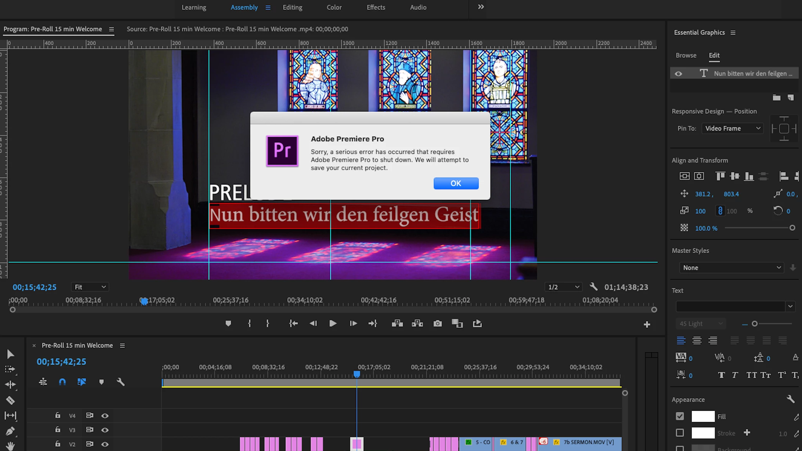The height and width of the screenshot is (451, 802).
Task: Open the Pin To Video Frame dropdown
Action: 732,128
